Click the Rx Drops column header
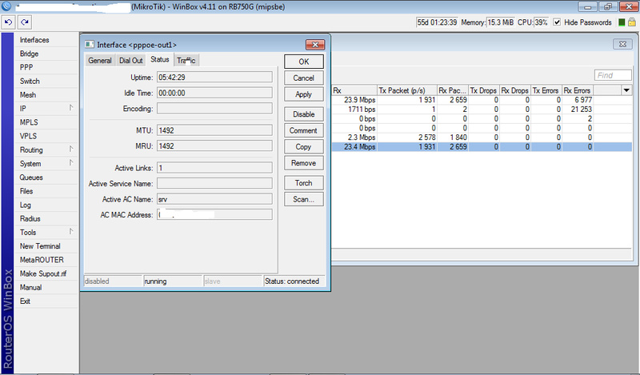640x375 pixels. [515, 90]
